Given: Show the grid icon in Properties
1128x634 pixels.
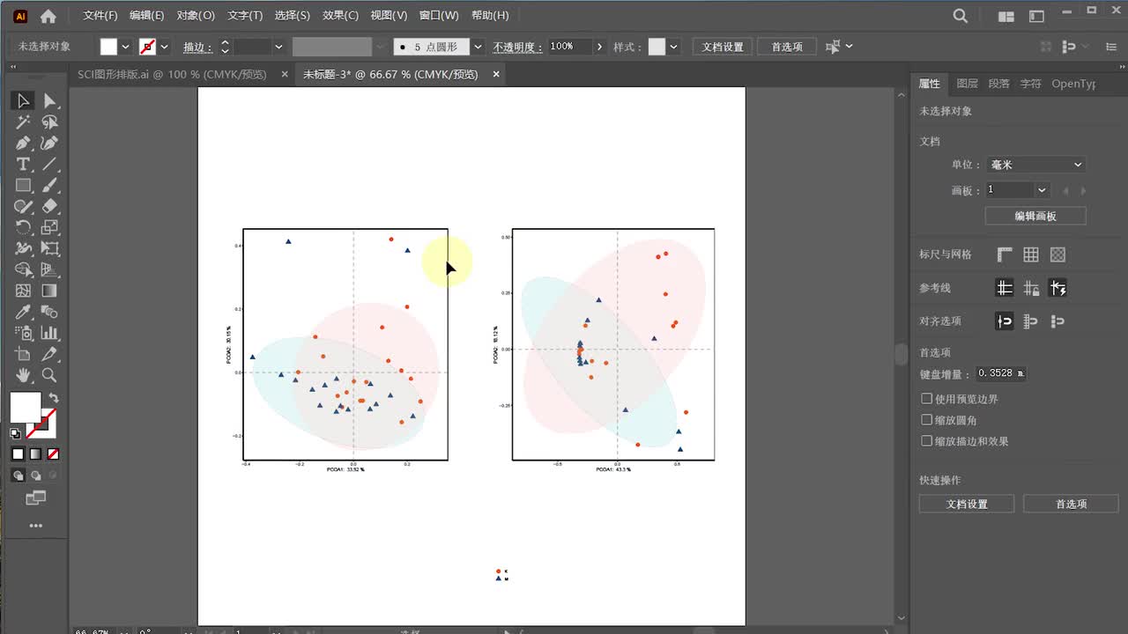Looking at the screenshot, I should tap(1031, 254).
